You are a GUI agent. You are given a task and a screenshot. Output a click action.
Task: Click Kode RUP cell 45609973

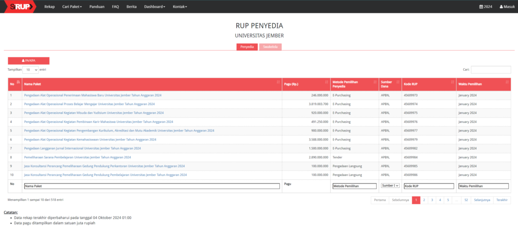coord(410,95)
